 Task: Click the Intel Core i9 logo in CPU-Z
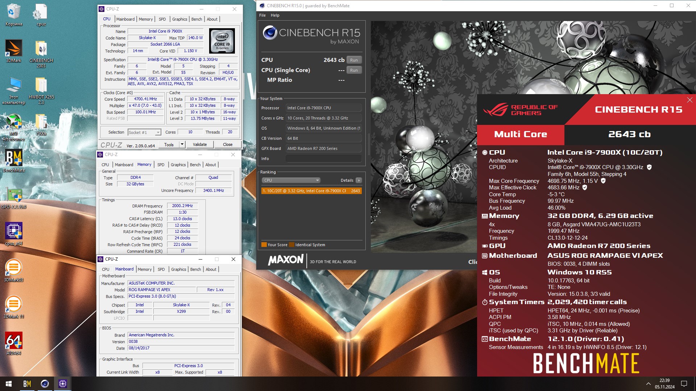click(222, 41)
